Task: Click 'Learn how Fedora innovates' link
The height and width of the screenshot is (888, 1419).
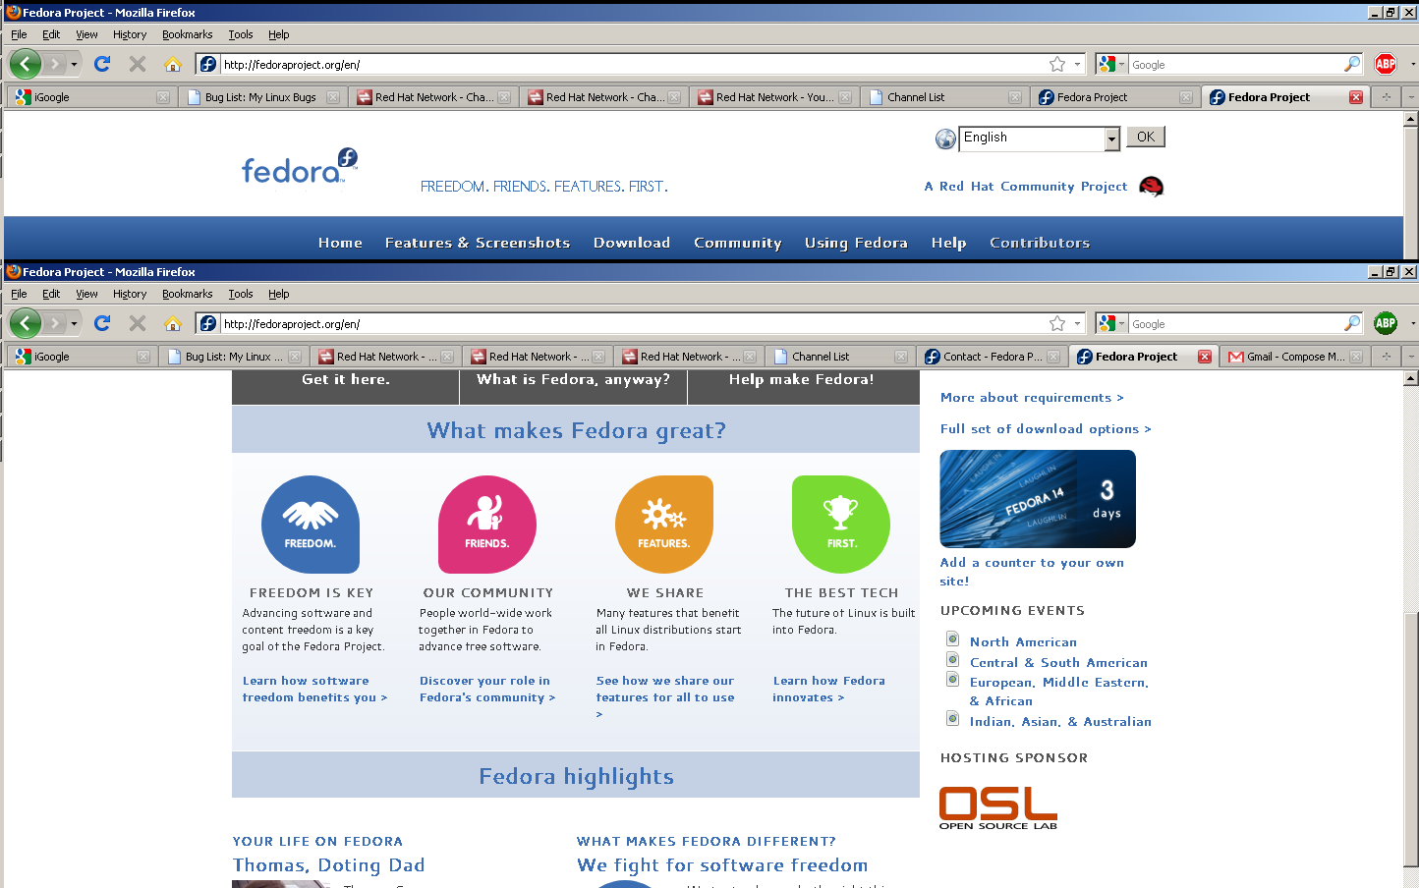Action: [x=828, y=689]
